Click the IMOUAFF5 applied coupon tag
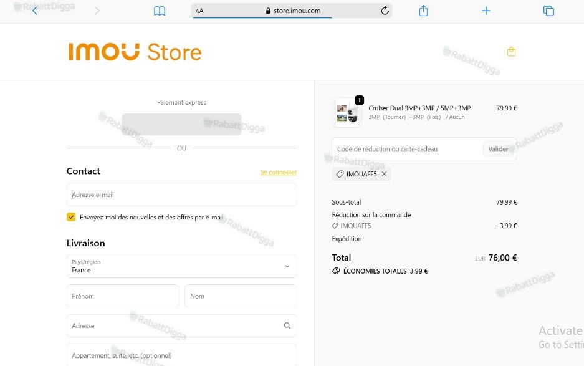Image resolution: width=584 pixels, height=366 pixels. click(x=361, y=174)
